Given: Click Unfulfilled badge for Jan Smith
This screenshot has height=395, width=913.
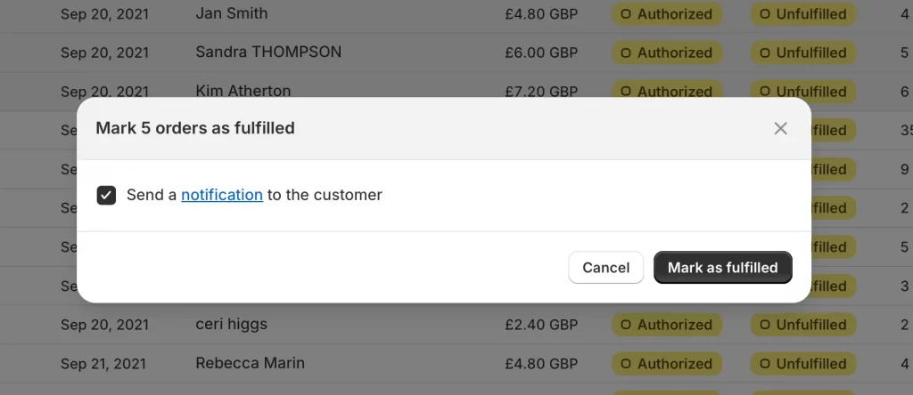Looking at the screenshot, I should coord(803,14).
